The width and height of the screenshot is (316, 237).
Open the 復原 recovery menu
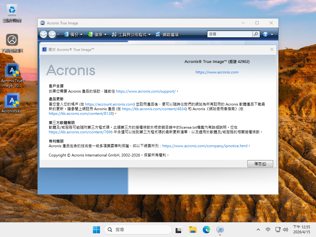coord(97,35)
